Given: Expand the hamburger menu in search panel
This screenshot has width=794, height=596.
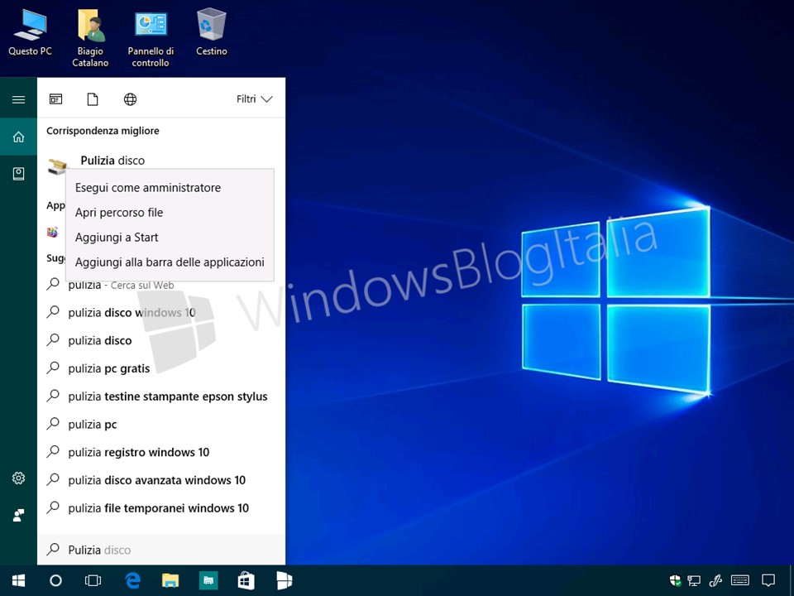Looking at the screenshot, I should (19, 99).
